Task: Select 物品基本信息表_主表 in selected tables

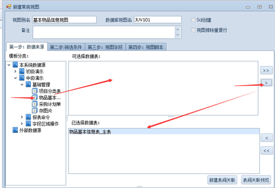Action: coord(164,131)
